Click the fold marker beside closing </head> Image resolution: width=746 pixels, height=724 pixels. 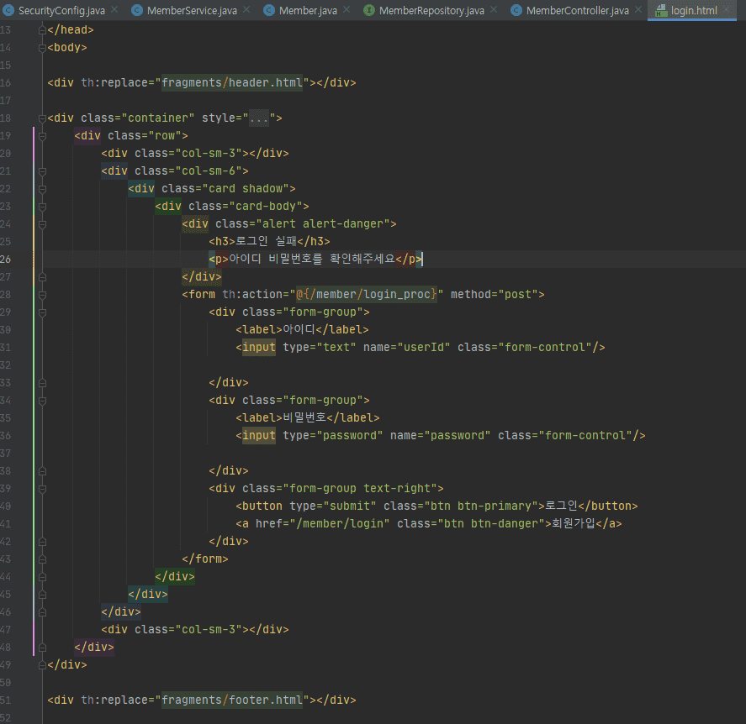click(x=42, y=30)
